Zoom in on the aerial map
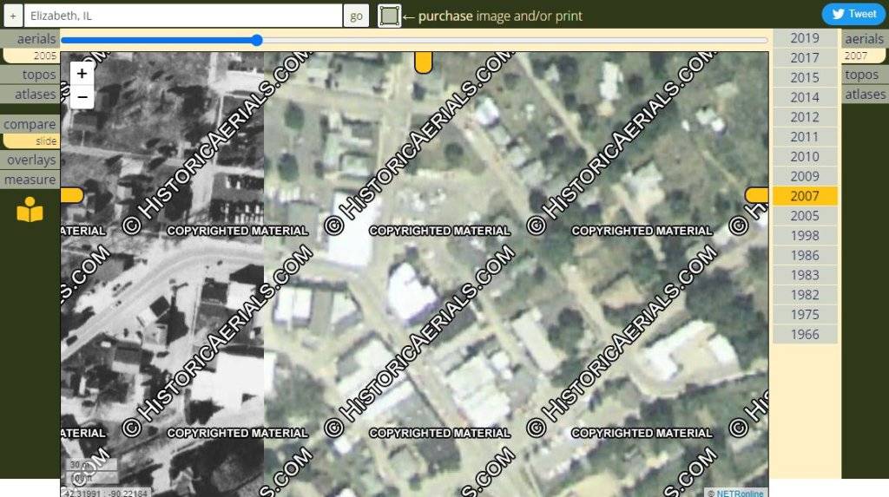889x497 pixels. coord(82,74)
